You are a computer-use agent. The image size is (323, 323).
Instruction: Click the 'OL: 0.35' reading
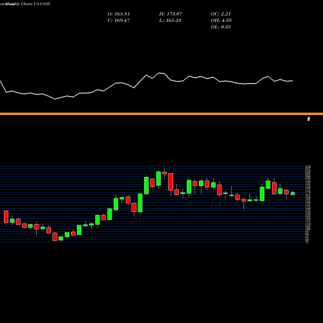pyautogui.click(x=221, y=27)
